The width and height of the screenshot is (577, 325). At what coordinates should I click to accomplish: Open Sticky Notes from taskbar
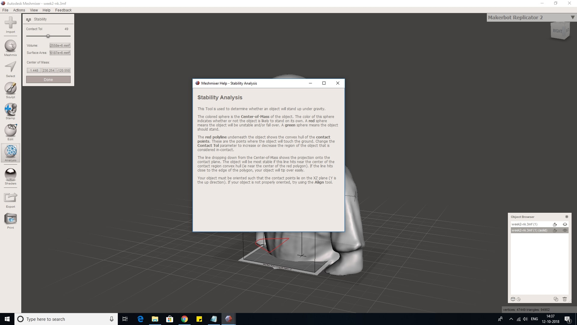point(199,319)
